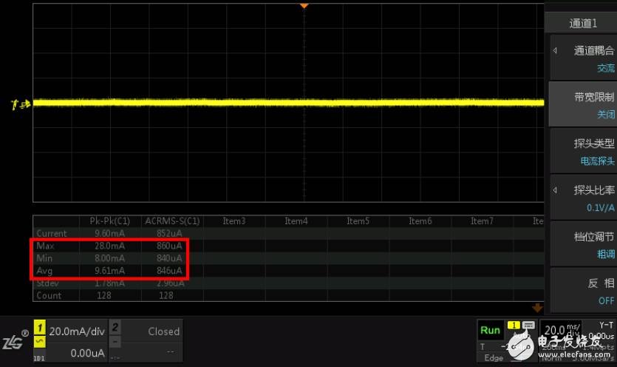Click the small yellow channel 1 trigger badge

click(x=513, y=326)
